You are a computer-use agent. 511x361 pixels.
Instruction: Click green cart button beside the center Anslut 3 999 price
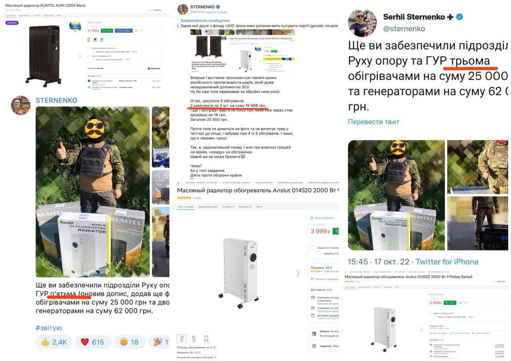click(x=335, y=231)
